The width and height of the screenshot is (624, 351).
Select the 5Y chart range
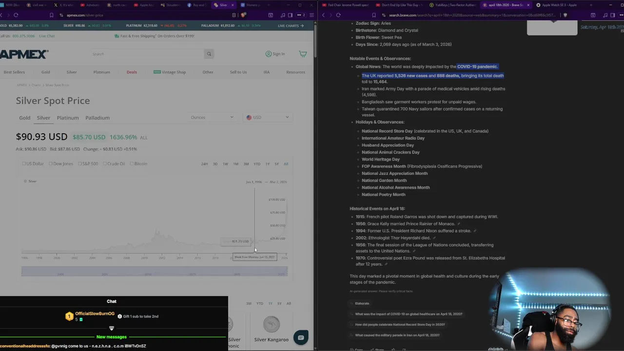(276, 164)
